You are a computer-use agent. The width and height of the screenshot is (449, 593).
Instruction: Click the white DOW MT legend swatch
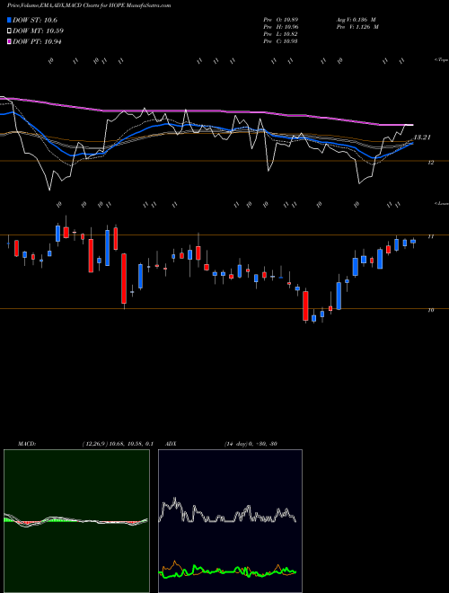[10, 31]
